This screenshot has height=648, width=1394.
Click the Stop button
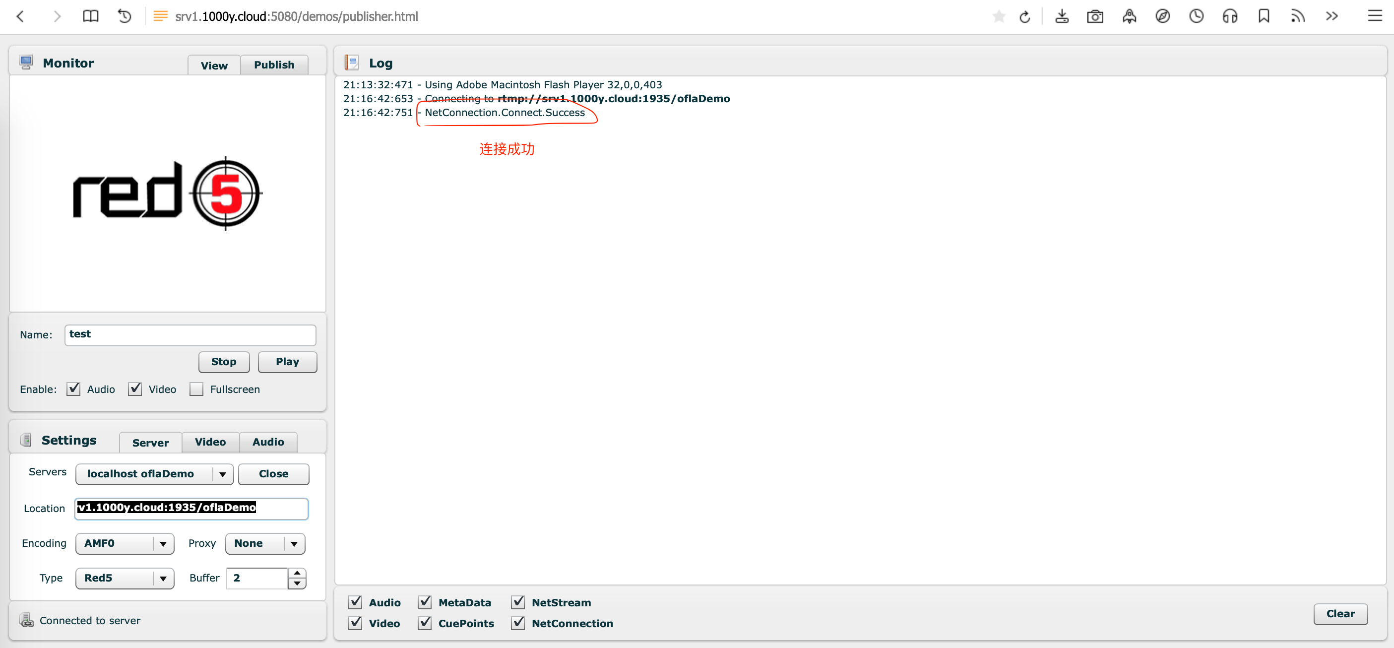click(x=224, y=362)
